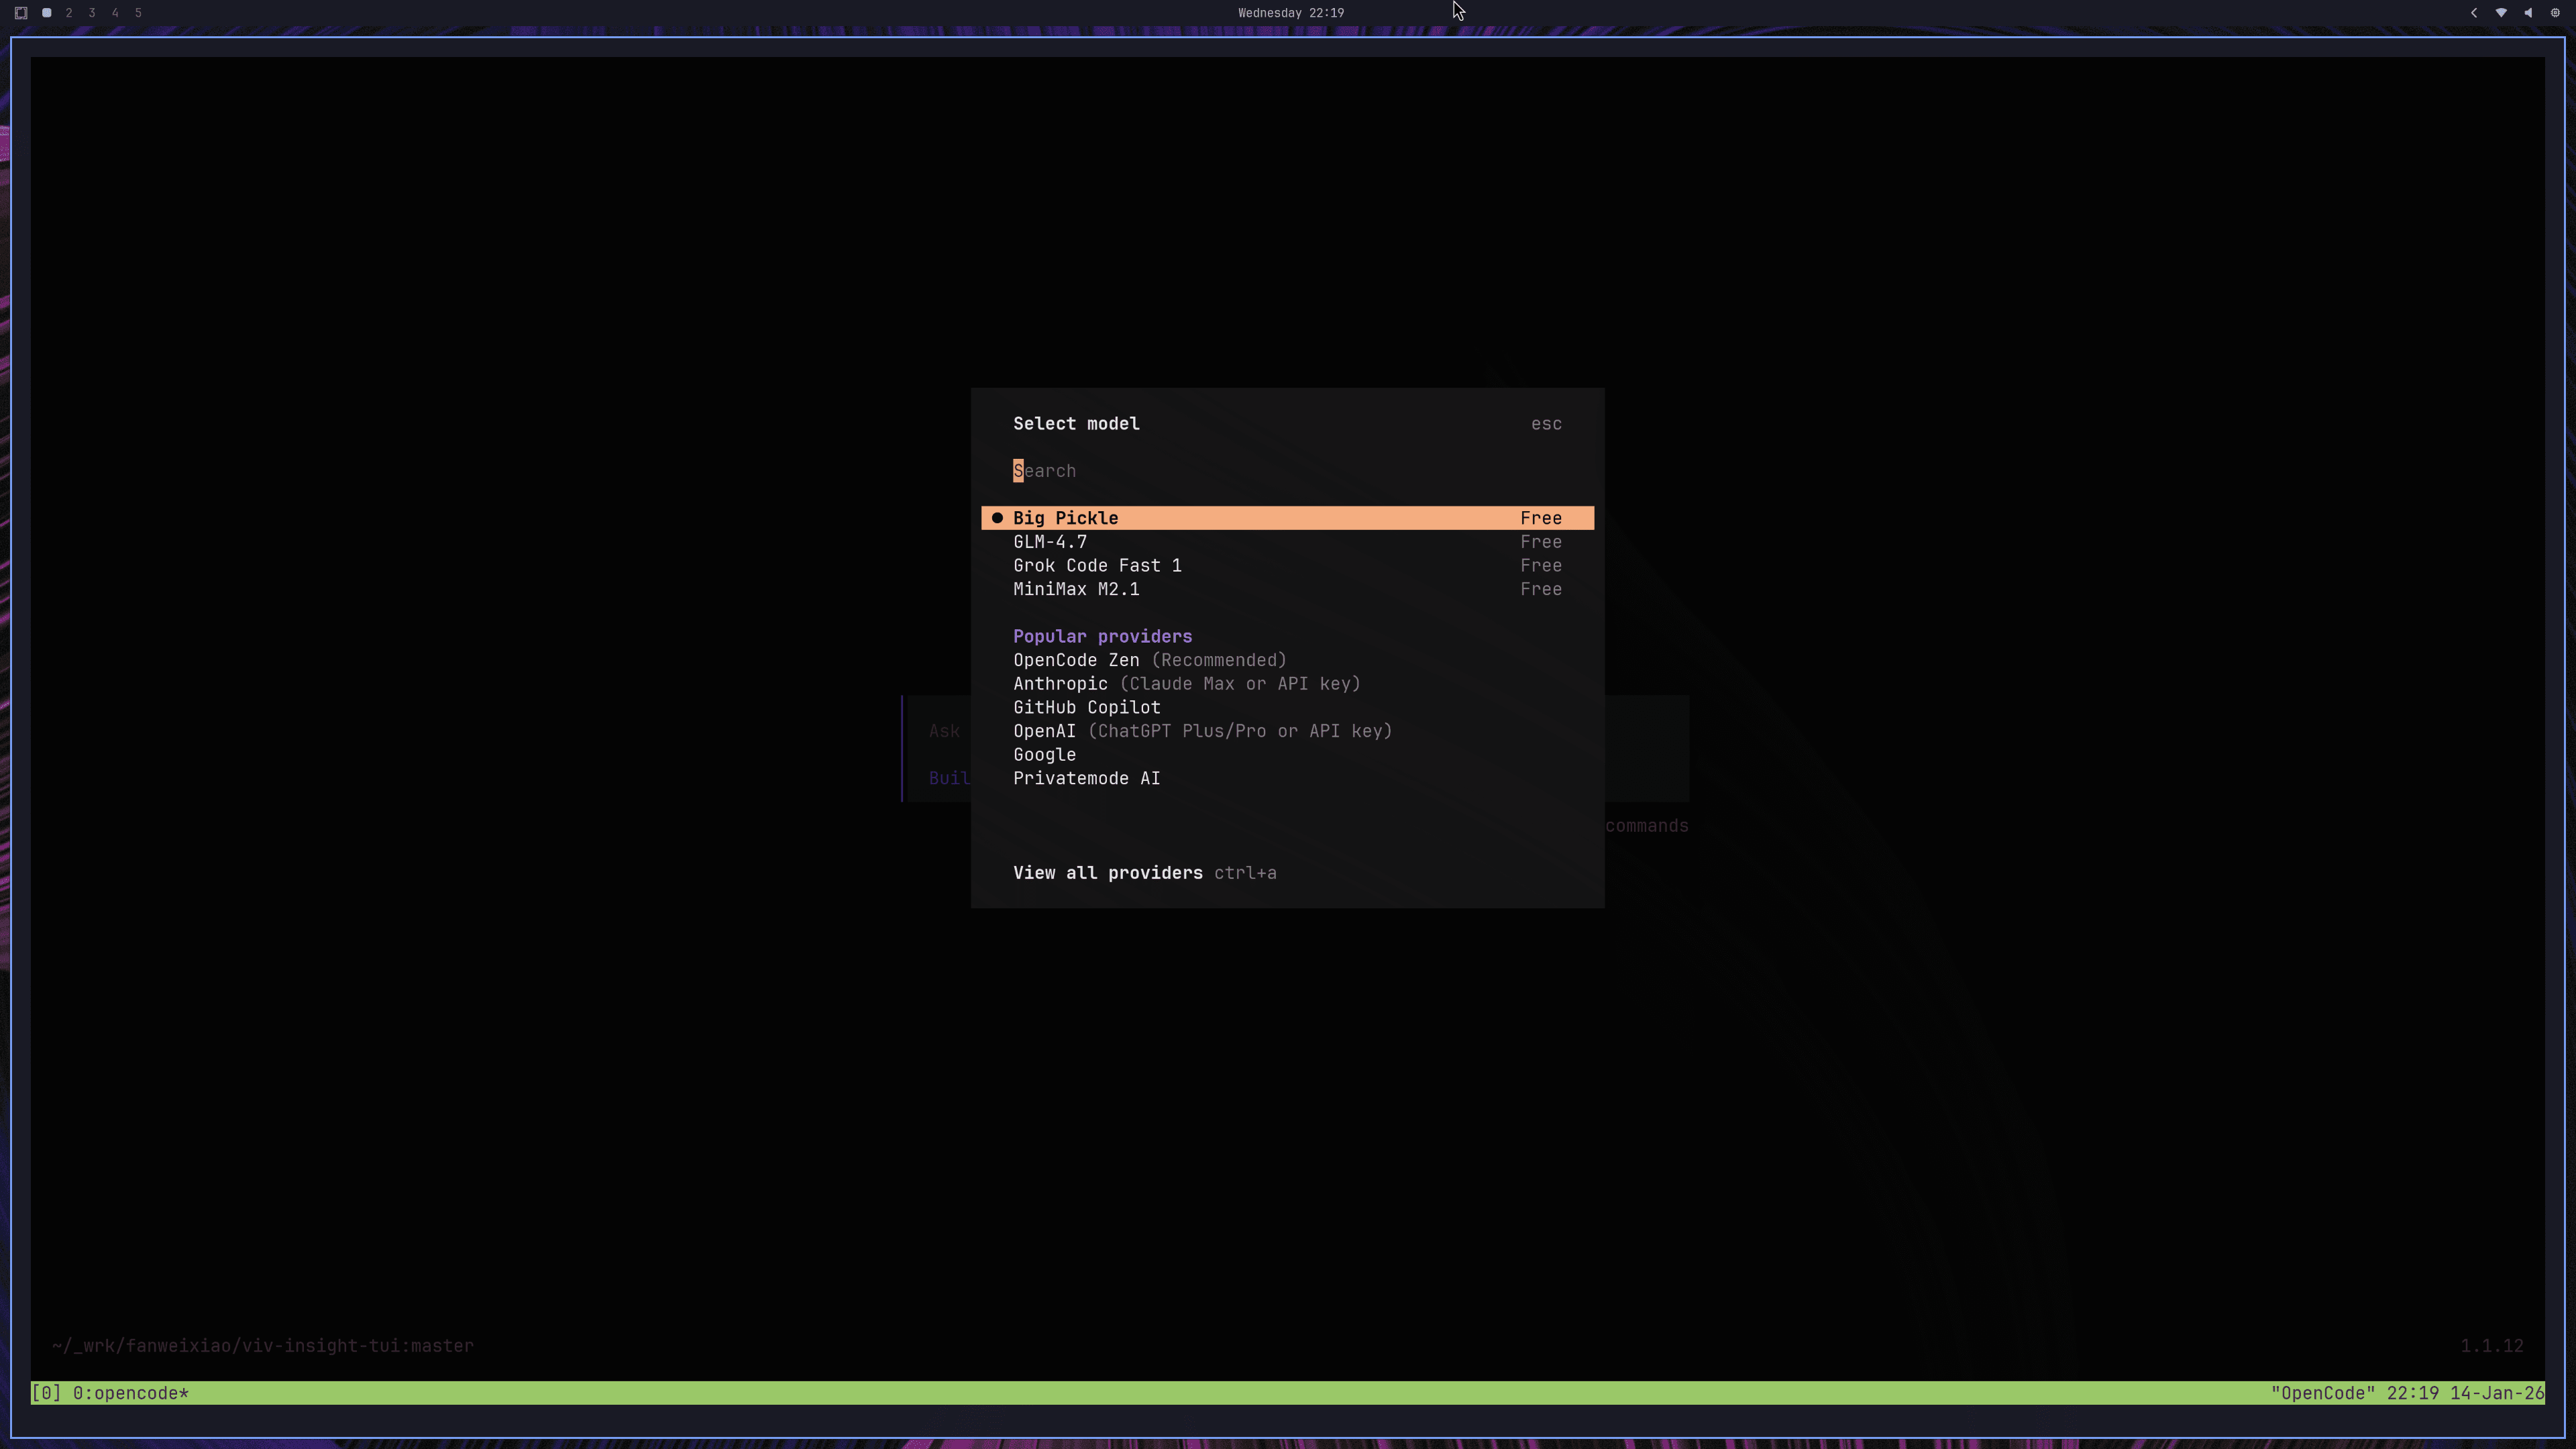Switch to workspace 4

[x=115, y=13]
